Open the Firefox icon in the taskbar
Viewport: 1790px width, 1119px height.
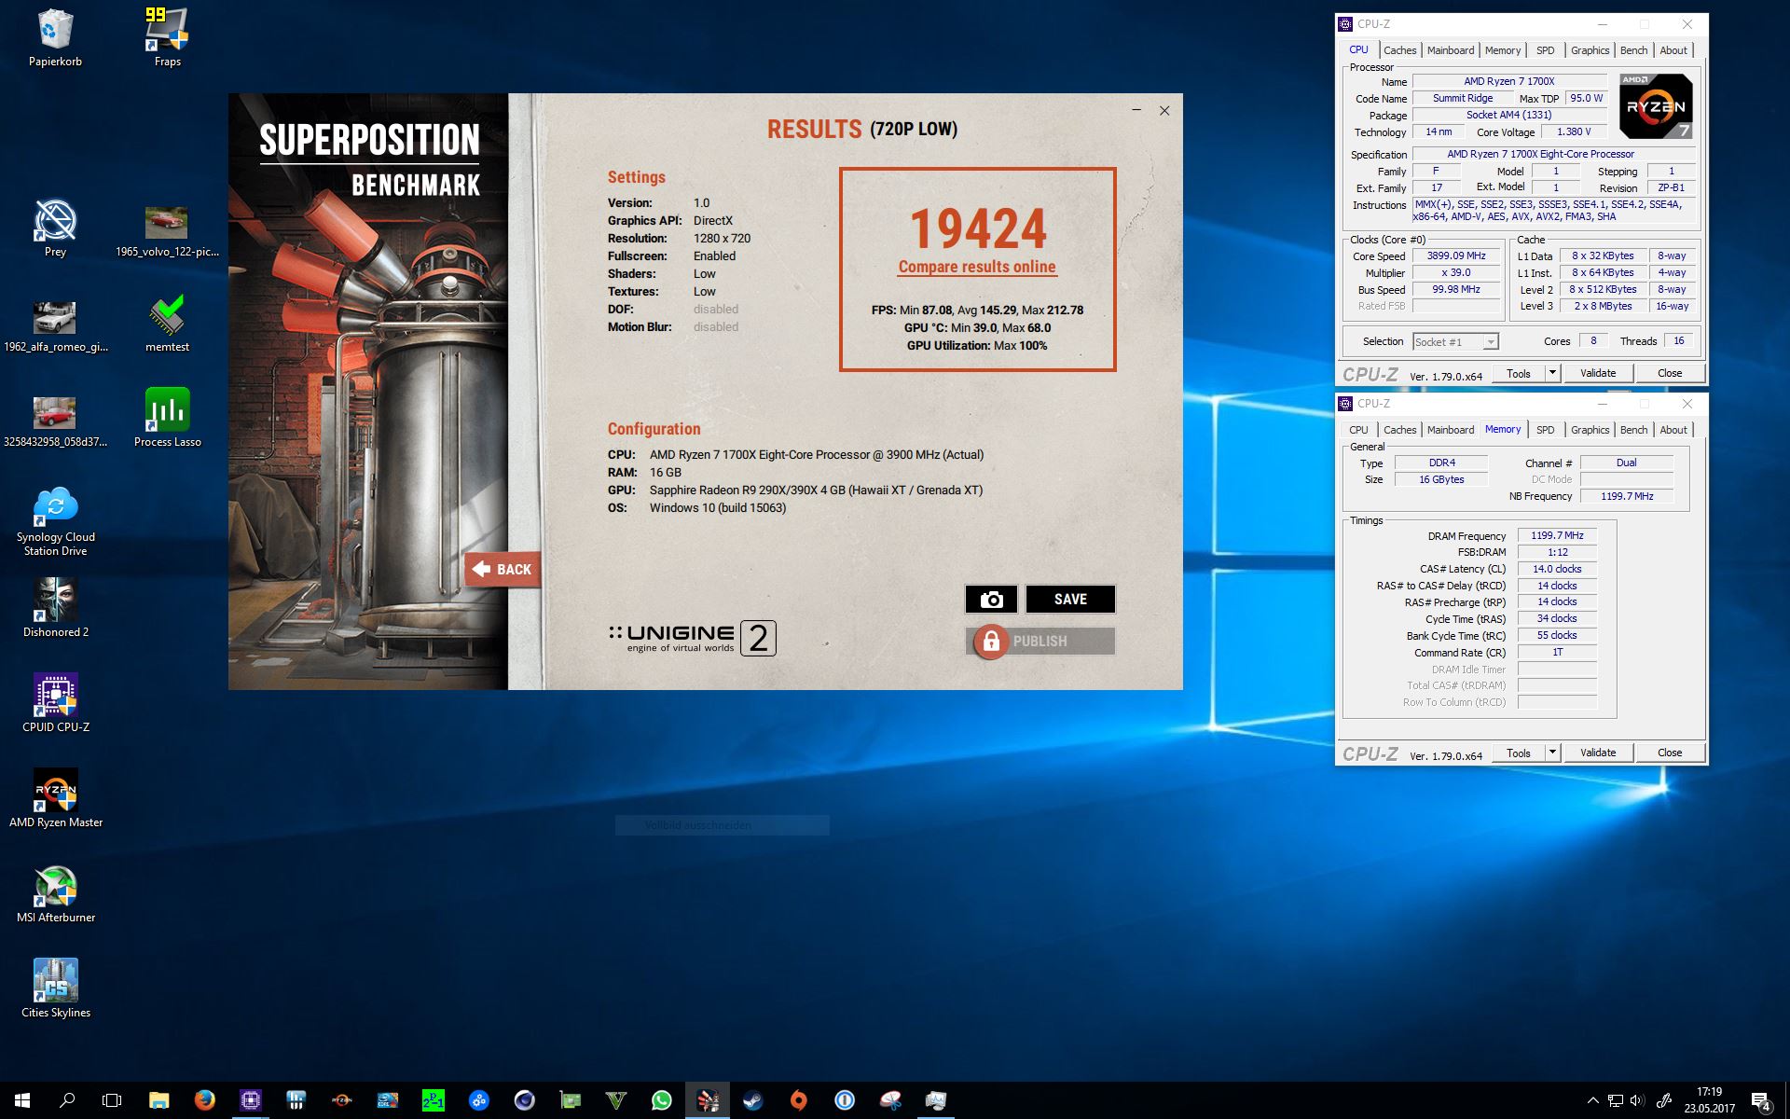point(205,1100)
